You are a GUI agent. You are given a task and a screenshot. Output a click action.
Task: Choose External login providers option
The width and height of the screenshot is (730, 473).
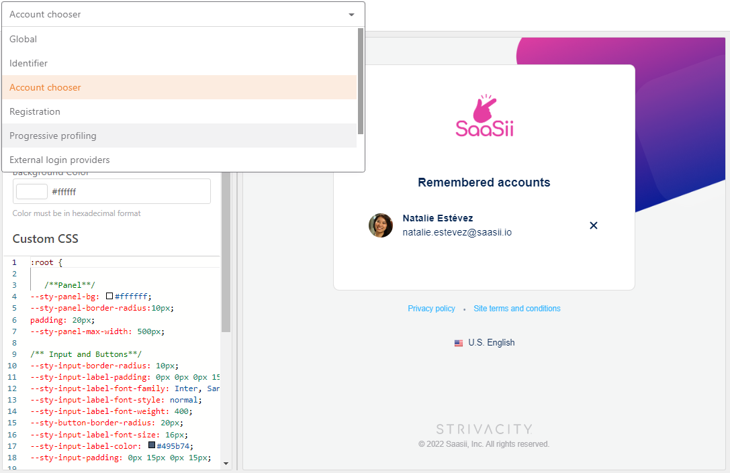point(179,160)
